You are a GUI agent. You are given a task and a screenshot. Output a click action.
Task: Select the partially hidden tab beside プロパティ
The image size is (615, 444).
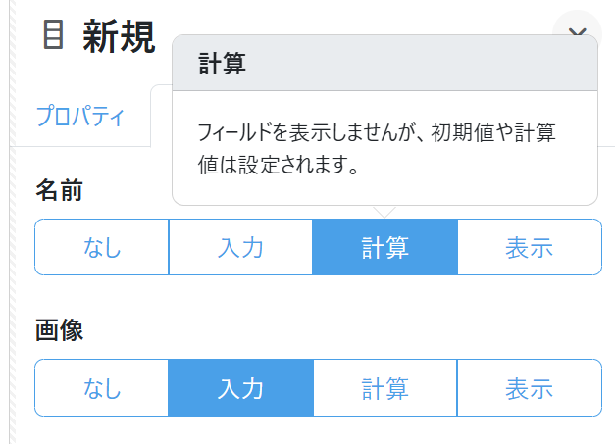161,117
